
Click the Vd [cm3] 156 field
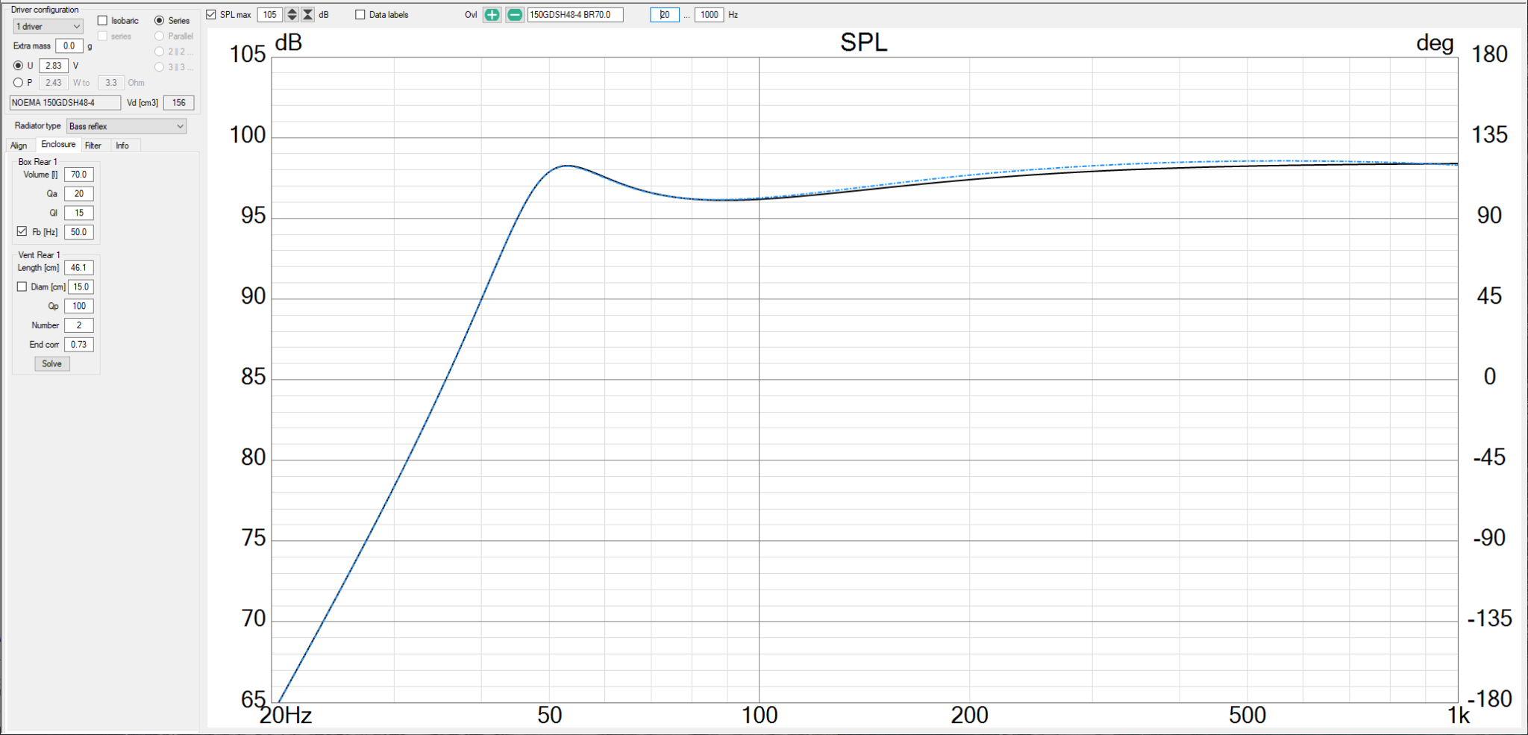click(x=179, y=103)
